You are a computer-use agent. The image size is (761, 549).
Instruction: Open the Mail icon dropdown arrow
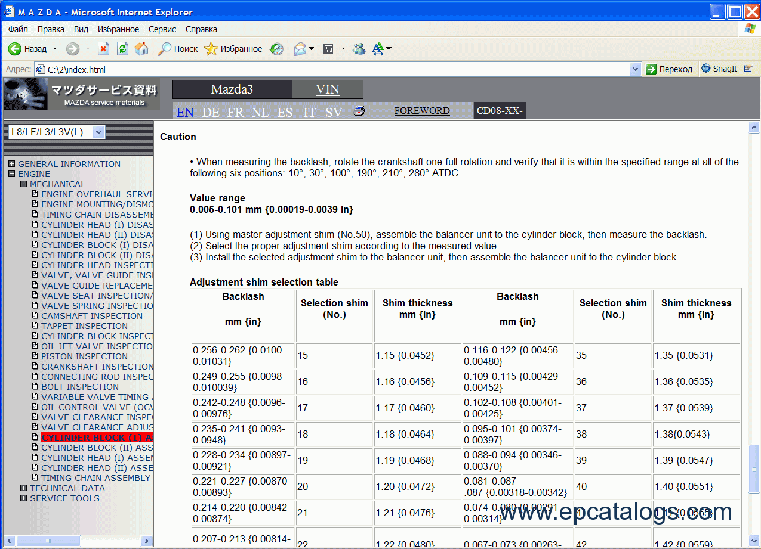click(x=311, y=49)
